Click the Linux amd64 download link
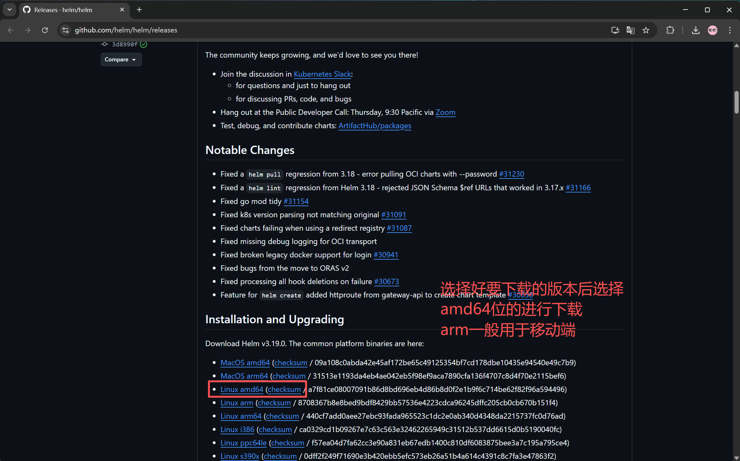 [242, 389]
